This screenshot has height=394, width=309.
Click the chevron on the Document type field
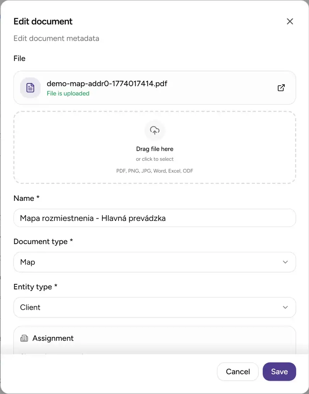point(285,262)
